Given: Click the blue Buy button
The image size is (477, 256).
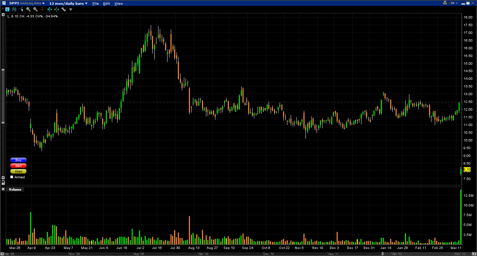Looking at the screenshot, I should click(18, 160).
